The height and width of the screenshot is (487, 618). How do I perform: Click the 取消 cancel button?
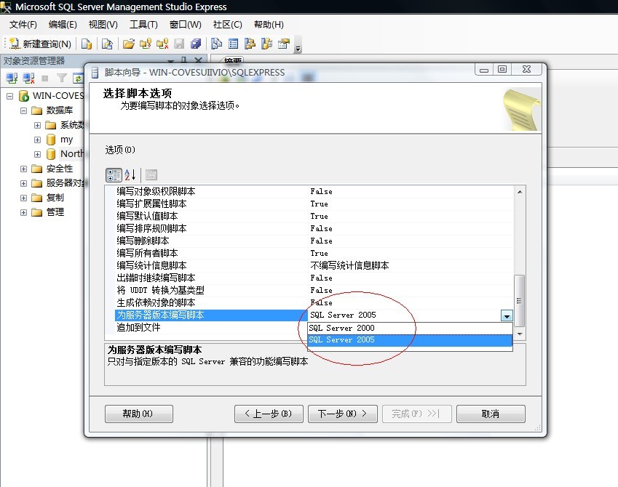[x=491, y=414]
